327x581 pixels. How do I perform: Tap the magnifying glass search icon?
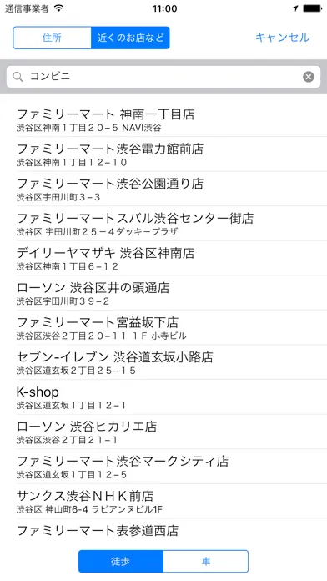coord(18,77)
